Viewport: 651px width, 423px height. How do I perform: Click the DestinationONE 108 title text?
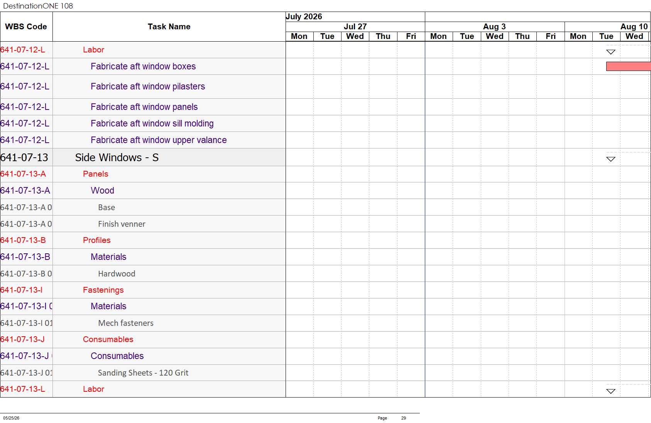click(38, 6)
